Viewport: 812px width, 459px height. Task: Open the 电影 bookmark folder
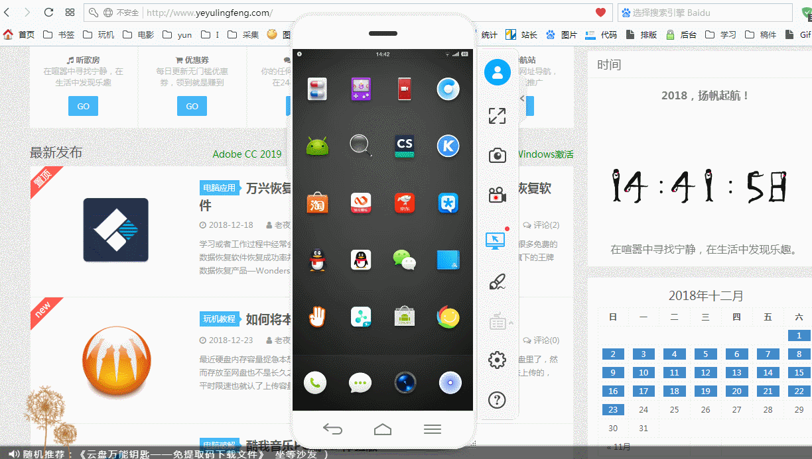(x=138, y=35)
